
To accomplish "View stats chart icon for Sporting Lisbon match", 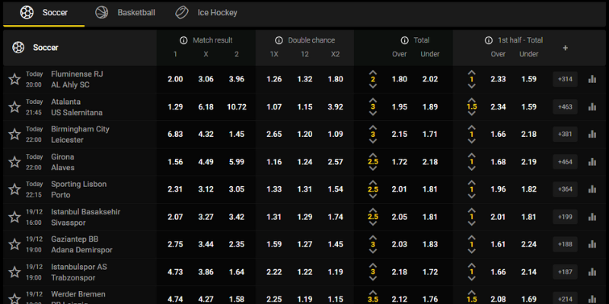I will pyautogui.click(x=592, y=189).
